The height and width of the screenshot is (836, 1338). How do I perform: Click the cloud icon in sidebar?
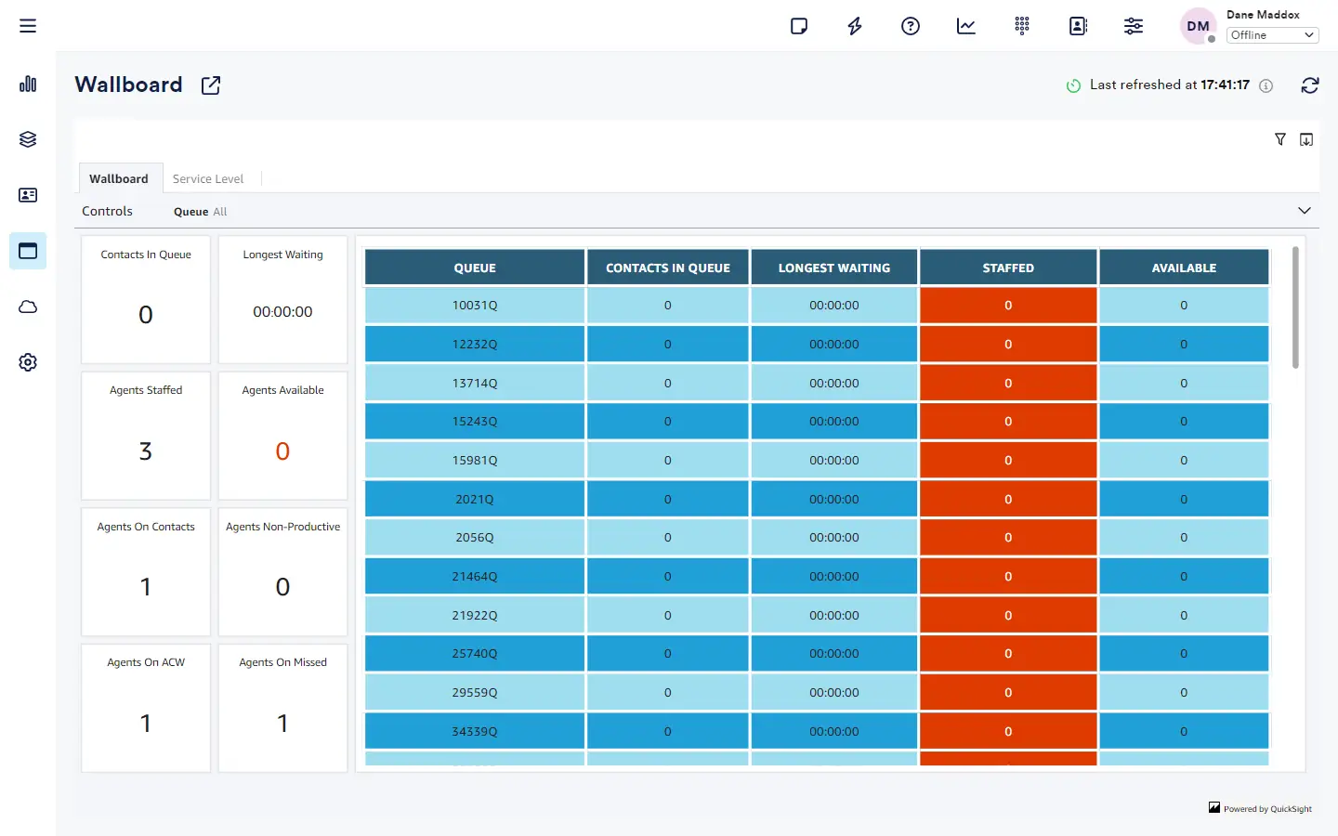[x=28, y=307]
